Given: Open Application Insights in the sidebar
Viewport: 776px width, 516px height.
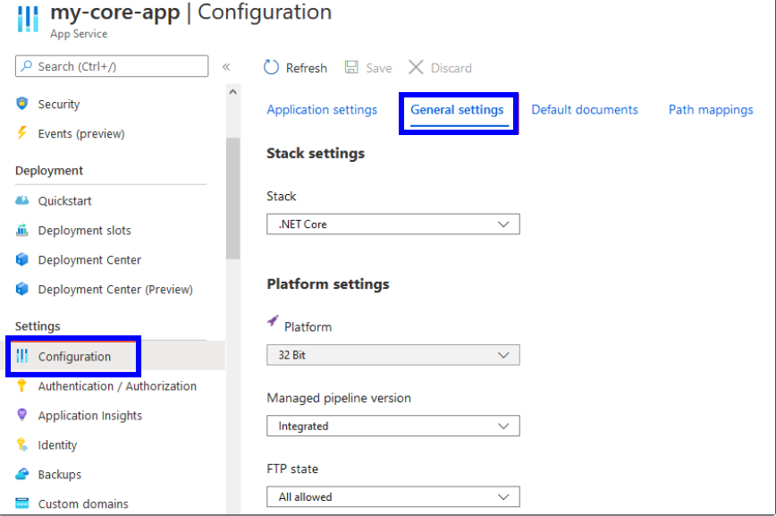Looking at the screenshot, I should tap(90, 416).
